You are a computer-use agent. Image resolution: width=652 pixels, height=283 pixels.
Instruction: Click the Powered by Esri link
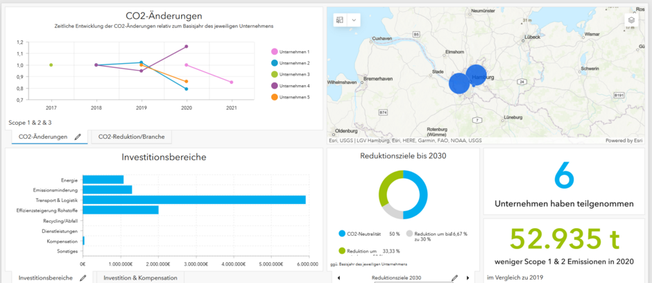(x=625, y=141)
